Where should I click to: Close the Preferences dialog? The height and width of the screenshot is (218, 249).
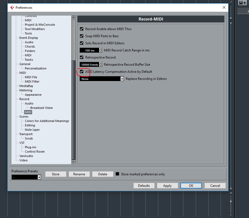point(224,7)
